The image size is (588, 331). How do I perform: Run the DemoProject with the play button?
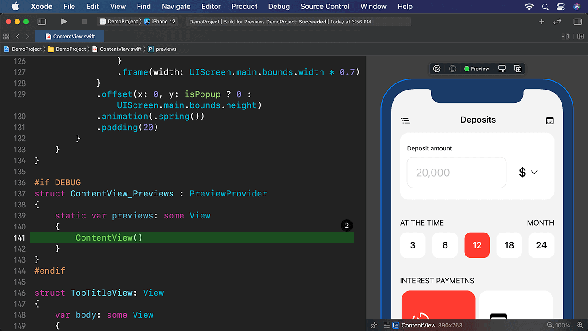(x=64, y=21)
